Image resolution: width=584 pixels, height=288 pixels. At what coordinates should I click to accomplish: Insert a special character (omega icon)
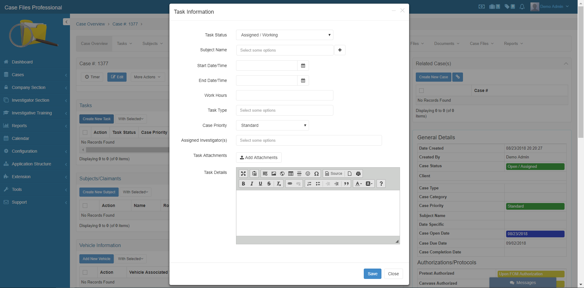(x=316, y=174)
